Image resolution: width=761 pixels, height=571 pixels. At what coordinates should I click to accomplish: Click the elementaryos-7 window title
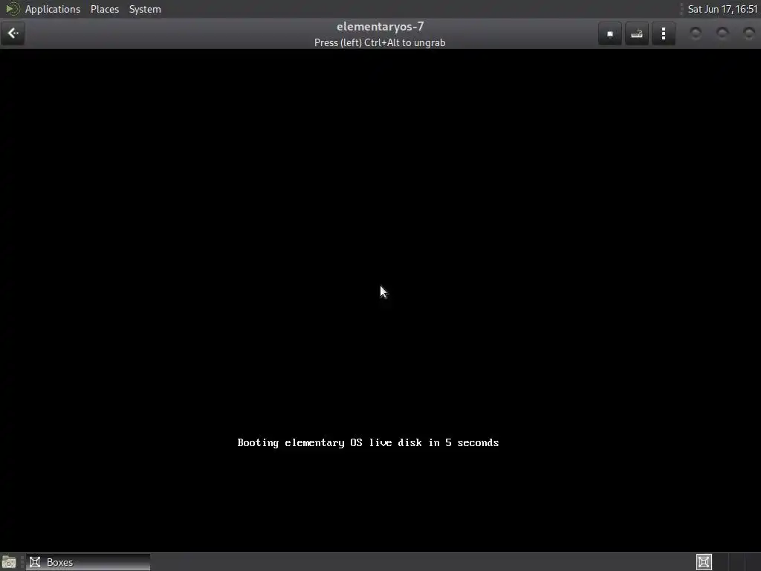point(380,26)
